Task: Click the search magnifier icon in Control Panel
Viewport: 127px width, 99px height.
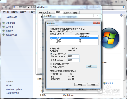Action: tap(123, 7)
